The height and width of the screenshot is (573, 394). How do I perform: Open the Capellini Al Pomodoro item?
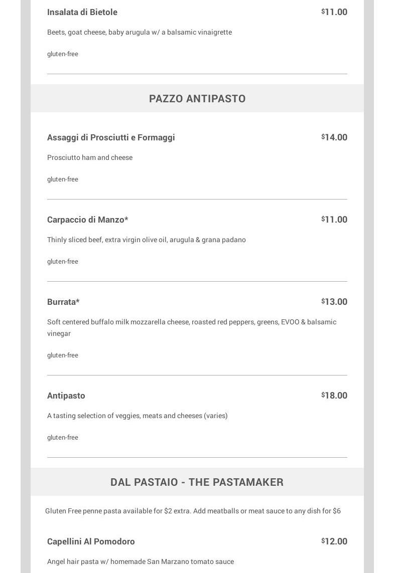tap(91, 541)
